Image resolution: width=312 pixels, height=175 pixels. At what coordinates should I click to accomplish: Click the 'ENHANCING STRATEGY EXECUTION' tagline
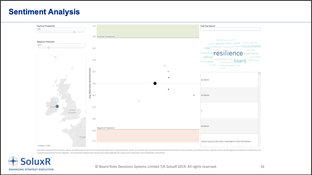[31, 170]
